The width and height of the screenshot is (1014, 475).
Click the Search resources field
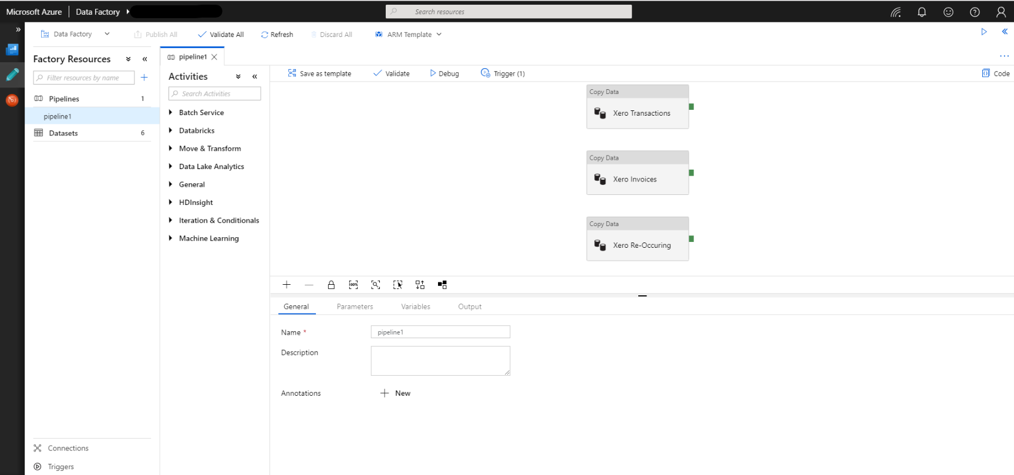pos(508,12)
